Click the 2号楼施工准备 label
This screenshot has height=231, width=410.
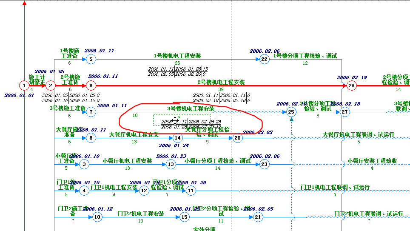pyautogui.click(x=70, y=80)
